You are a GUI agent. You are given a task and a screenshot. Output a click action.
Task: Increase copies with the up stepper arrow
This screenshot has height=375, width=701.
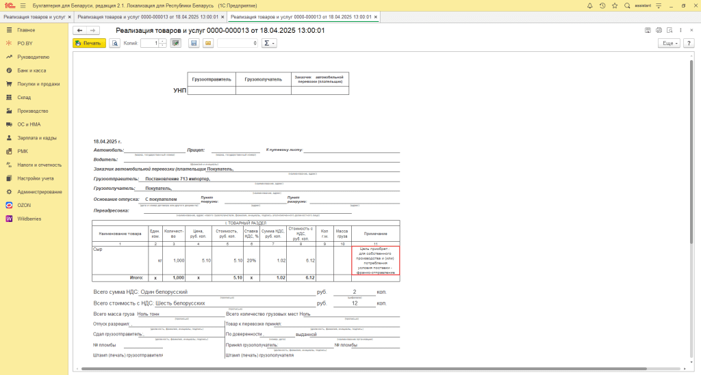coord(163,41)
